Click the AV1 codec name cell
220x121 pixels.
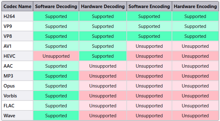17,46
